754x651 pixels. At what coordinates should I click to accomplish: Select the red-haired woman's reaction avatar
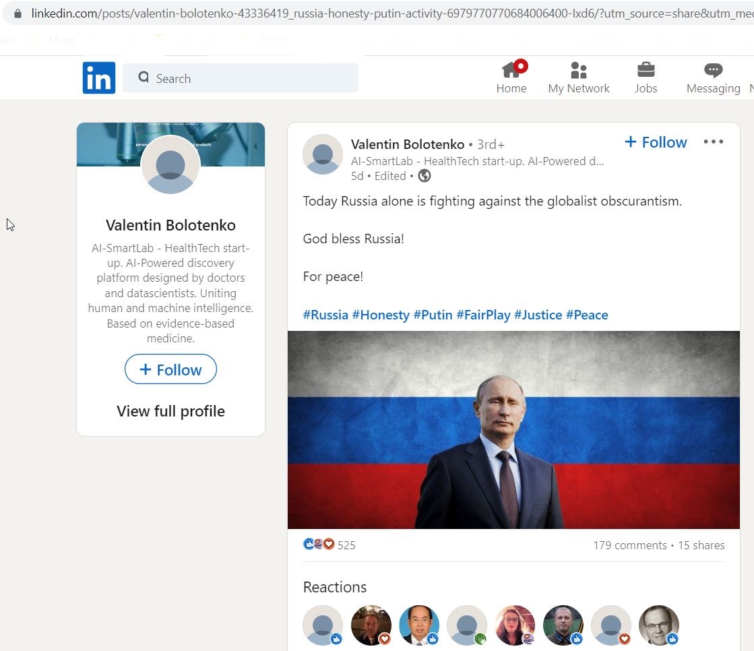[x=515, y=625]
